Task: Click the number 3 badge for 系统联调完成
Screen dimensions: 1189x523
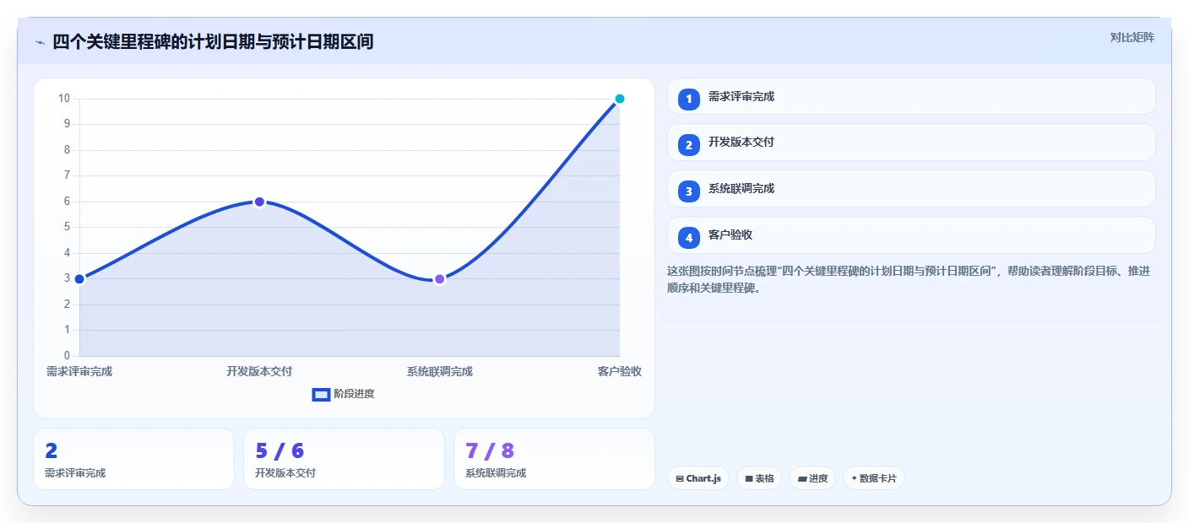Action: pyautogui.click(x=689, y=191)
